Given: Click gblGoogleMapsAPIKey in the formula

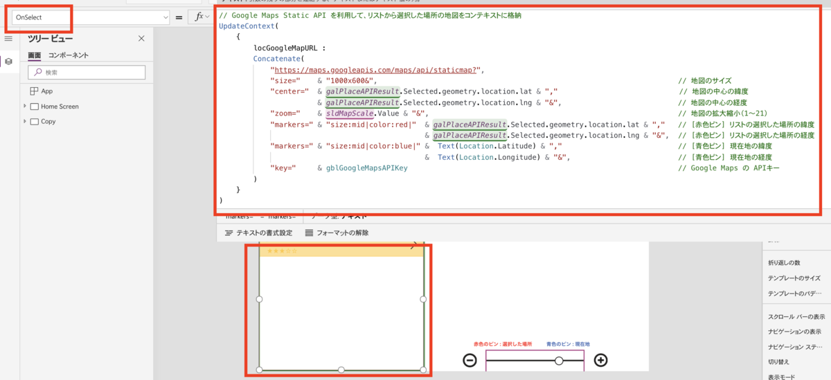Looking at the screenshot, I should click(x=367, y=168).
